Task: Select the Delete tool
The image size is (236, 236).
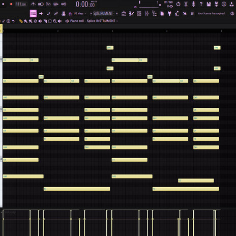Action: click(x=35, y=21)
